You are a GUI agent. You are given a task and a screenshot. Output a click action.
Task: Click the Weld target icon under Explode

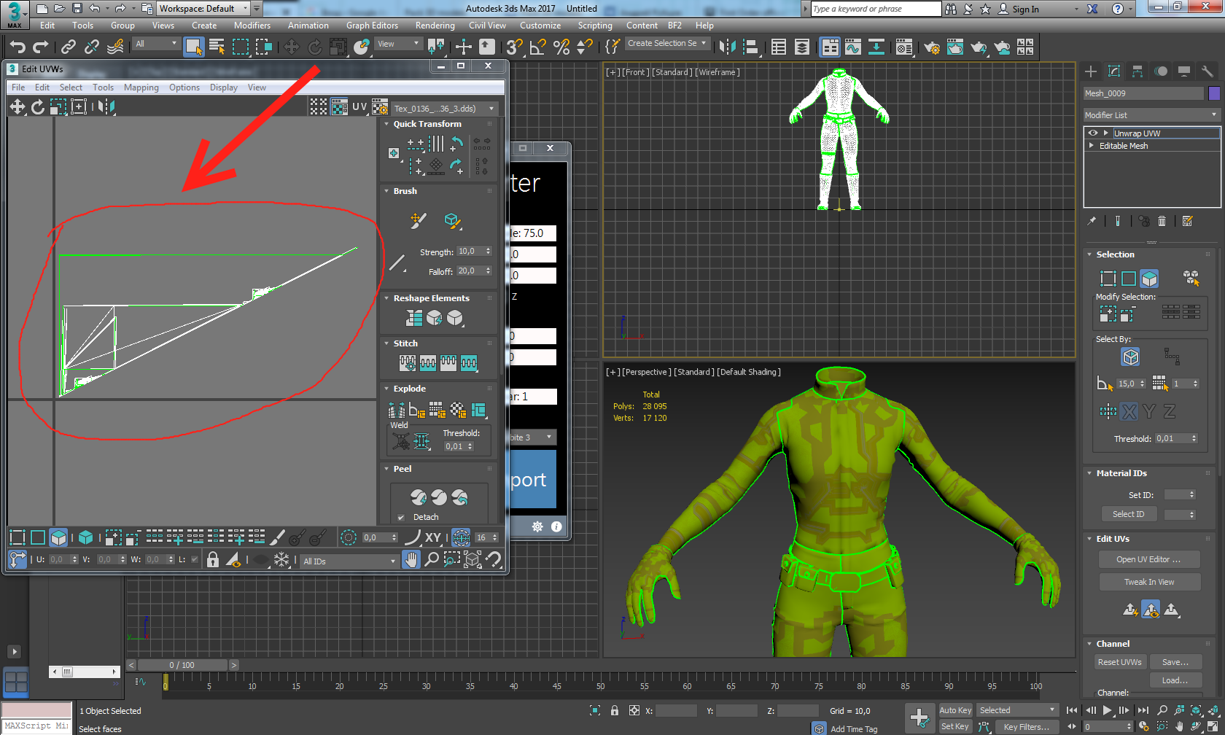[x=401, y=441]
